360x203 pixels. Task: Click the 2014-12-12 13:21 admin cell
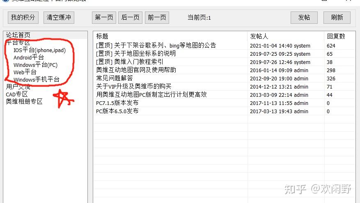click(x=279, y=87)
